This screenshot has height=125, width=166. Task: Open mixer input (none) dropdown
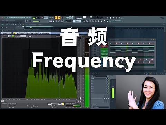point(101,105)
